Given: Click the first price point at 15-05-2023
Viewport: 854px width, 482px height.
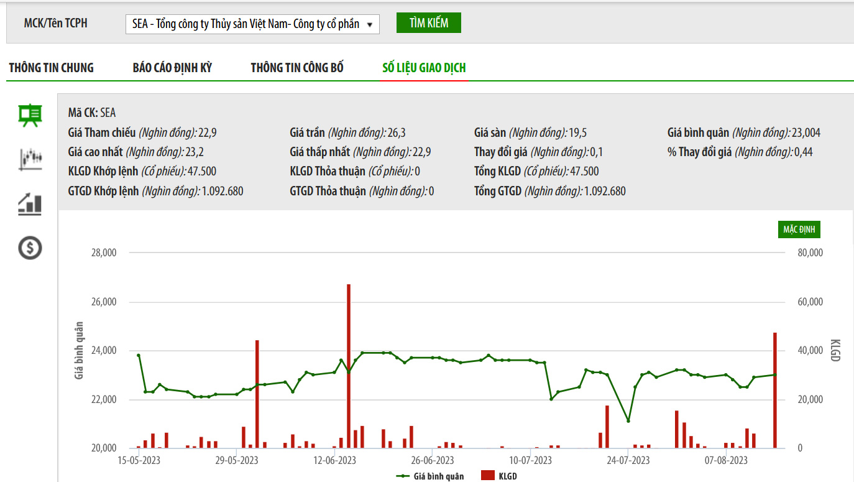Looking at the screenshot, I should [139, 355].
